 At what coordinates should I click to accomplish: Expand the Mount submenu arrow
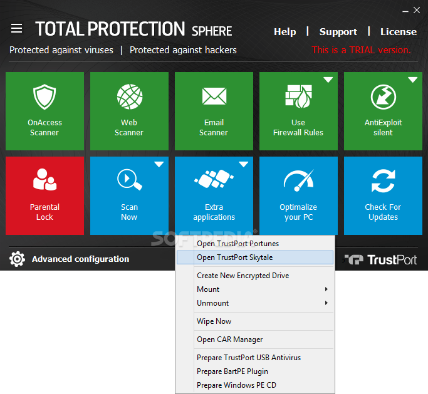[326, 289]
